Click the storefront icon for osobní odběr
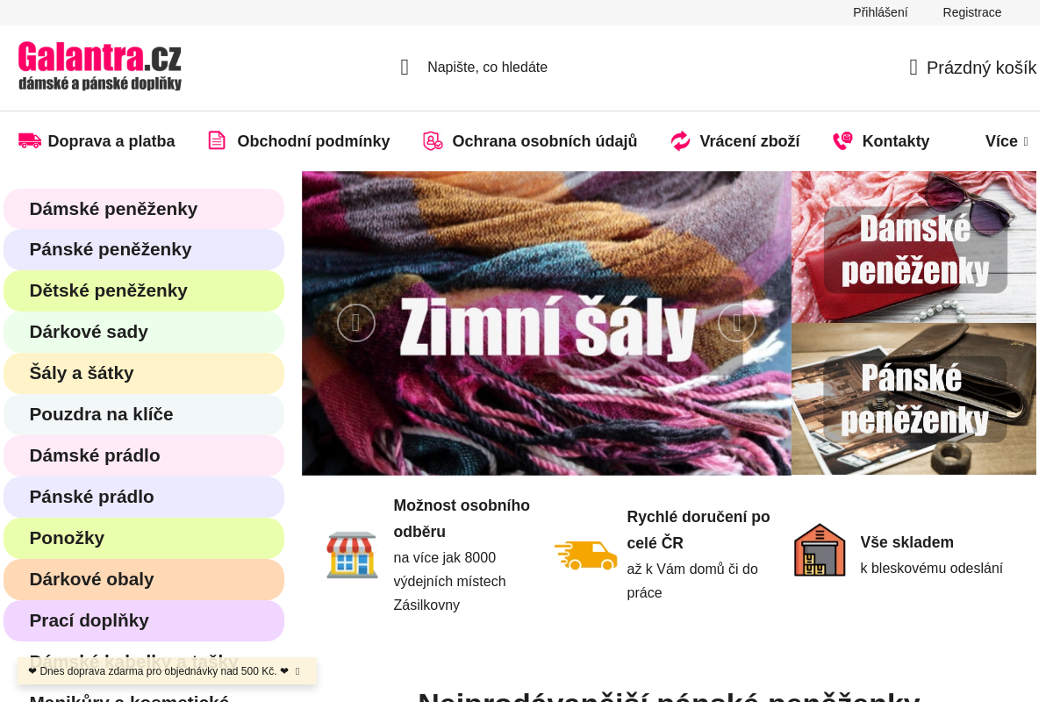The image size is (1053, 702). 352,555
